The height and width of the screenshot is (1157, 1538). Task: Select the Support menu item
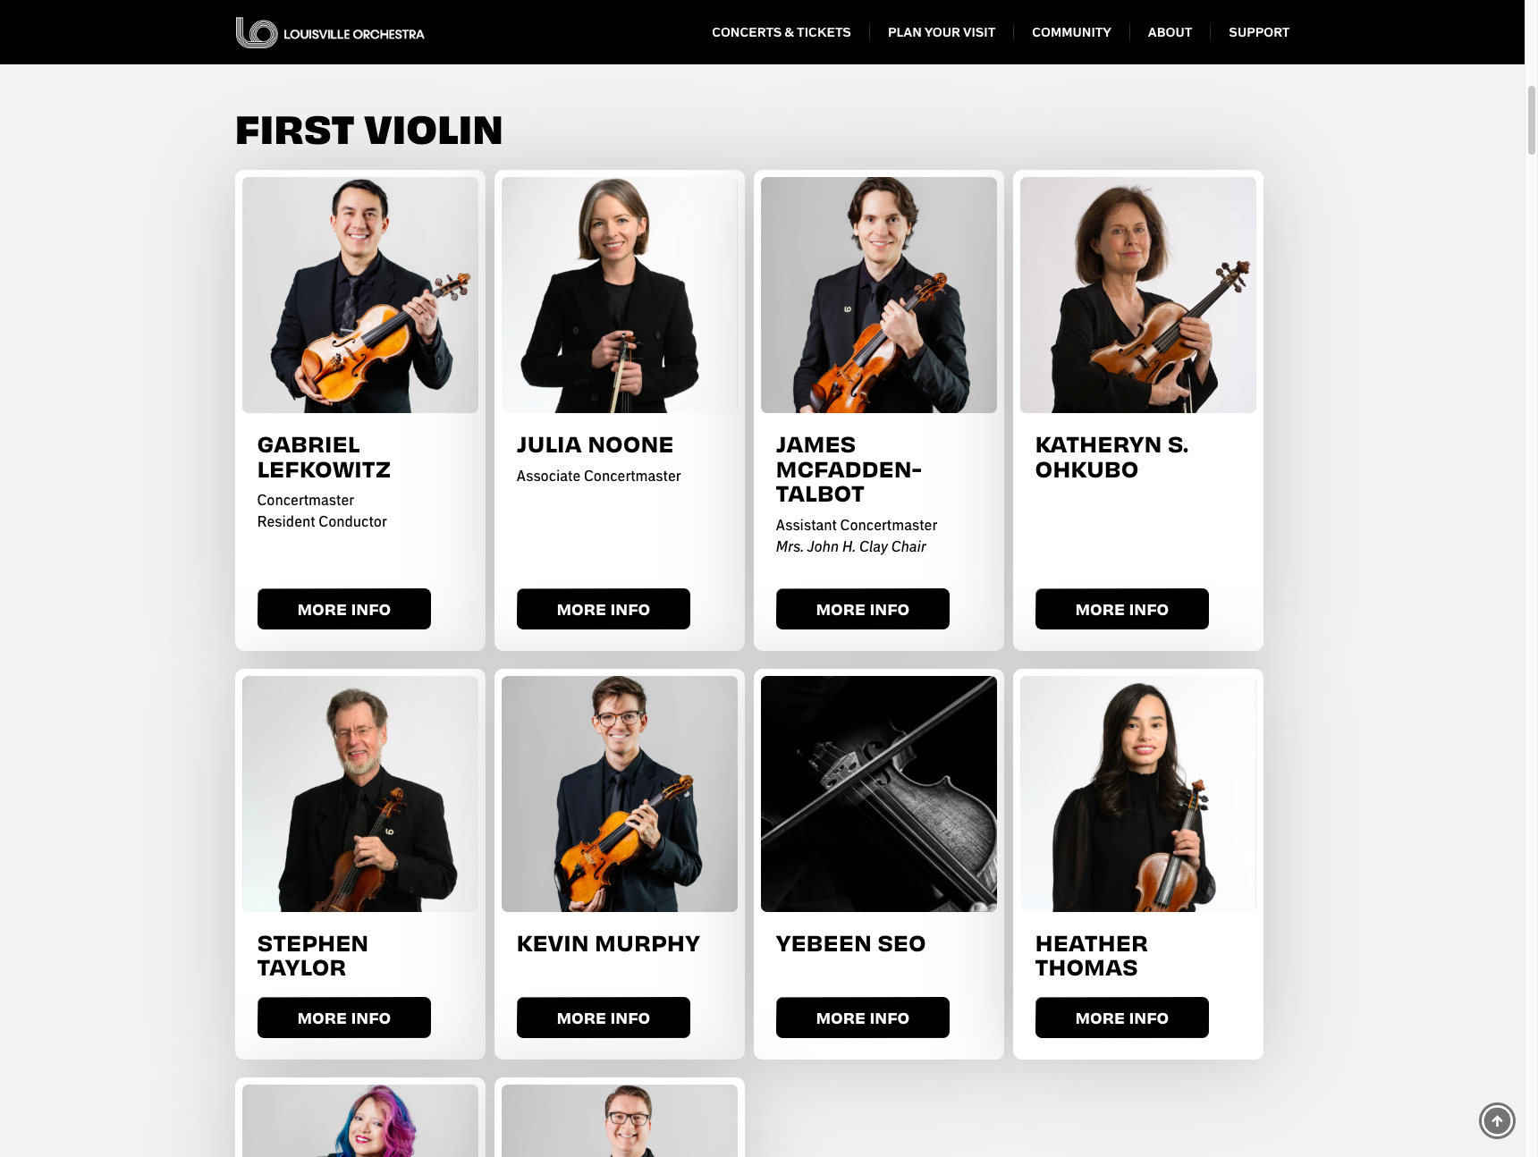(1259, 32)
